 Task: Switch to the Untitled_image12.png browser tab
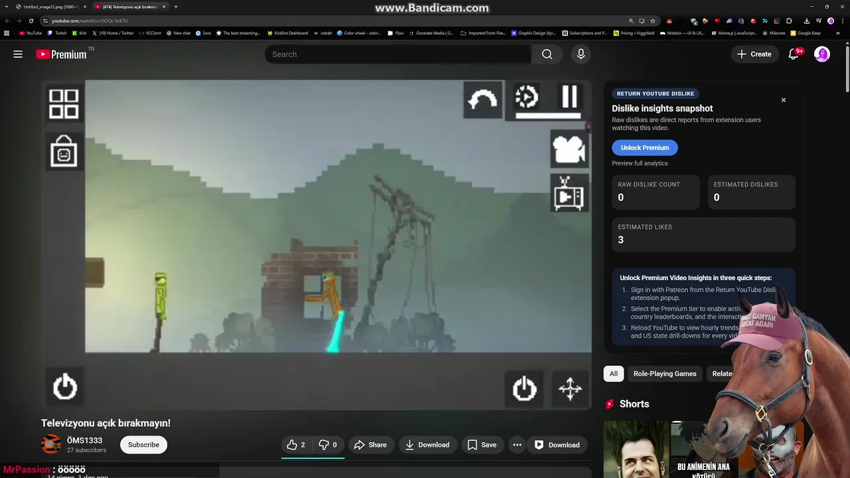tap(50, 7)
